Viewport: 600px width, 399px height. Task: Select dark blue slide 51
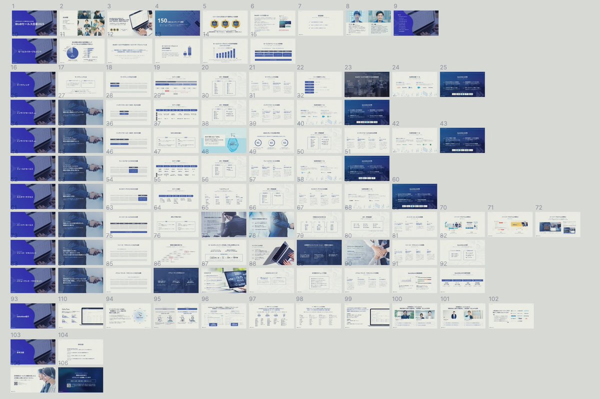368,168
